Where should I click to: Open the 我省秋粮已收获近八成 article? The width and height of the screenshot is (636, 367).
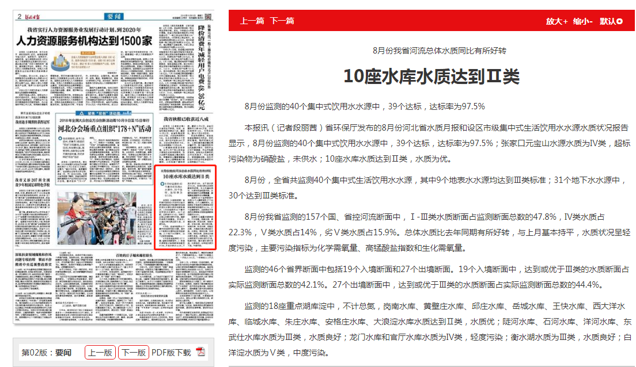(x=185, y=119)
